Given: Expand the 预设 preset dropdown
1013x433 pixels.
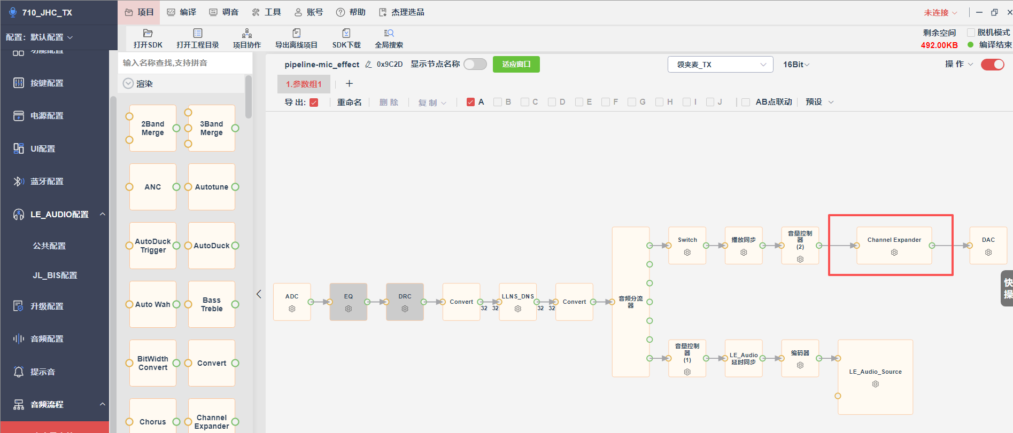Looking at the screenshot, I should pyautogui.click(x=819, y=102).
